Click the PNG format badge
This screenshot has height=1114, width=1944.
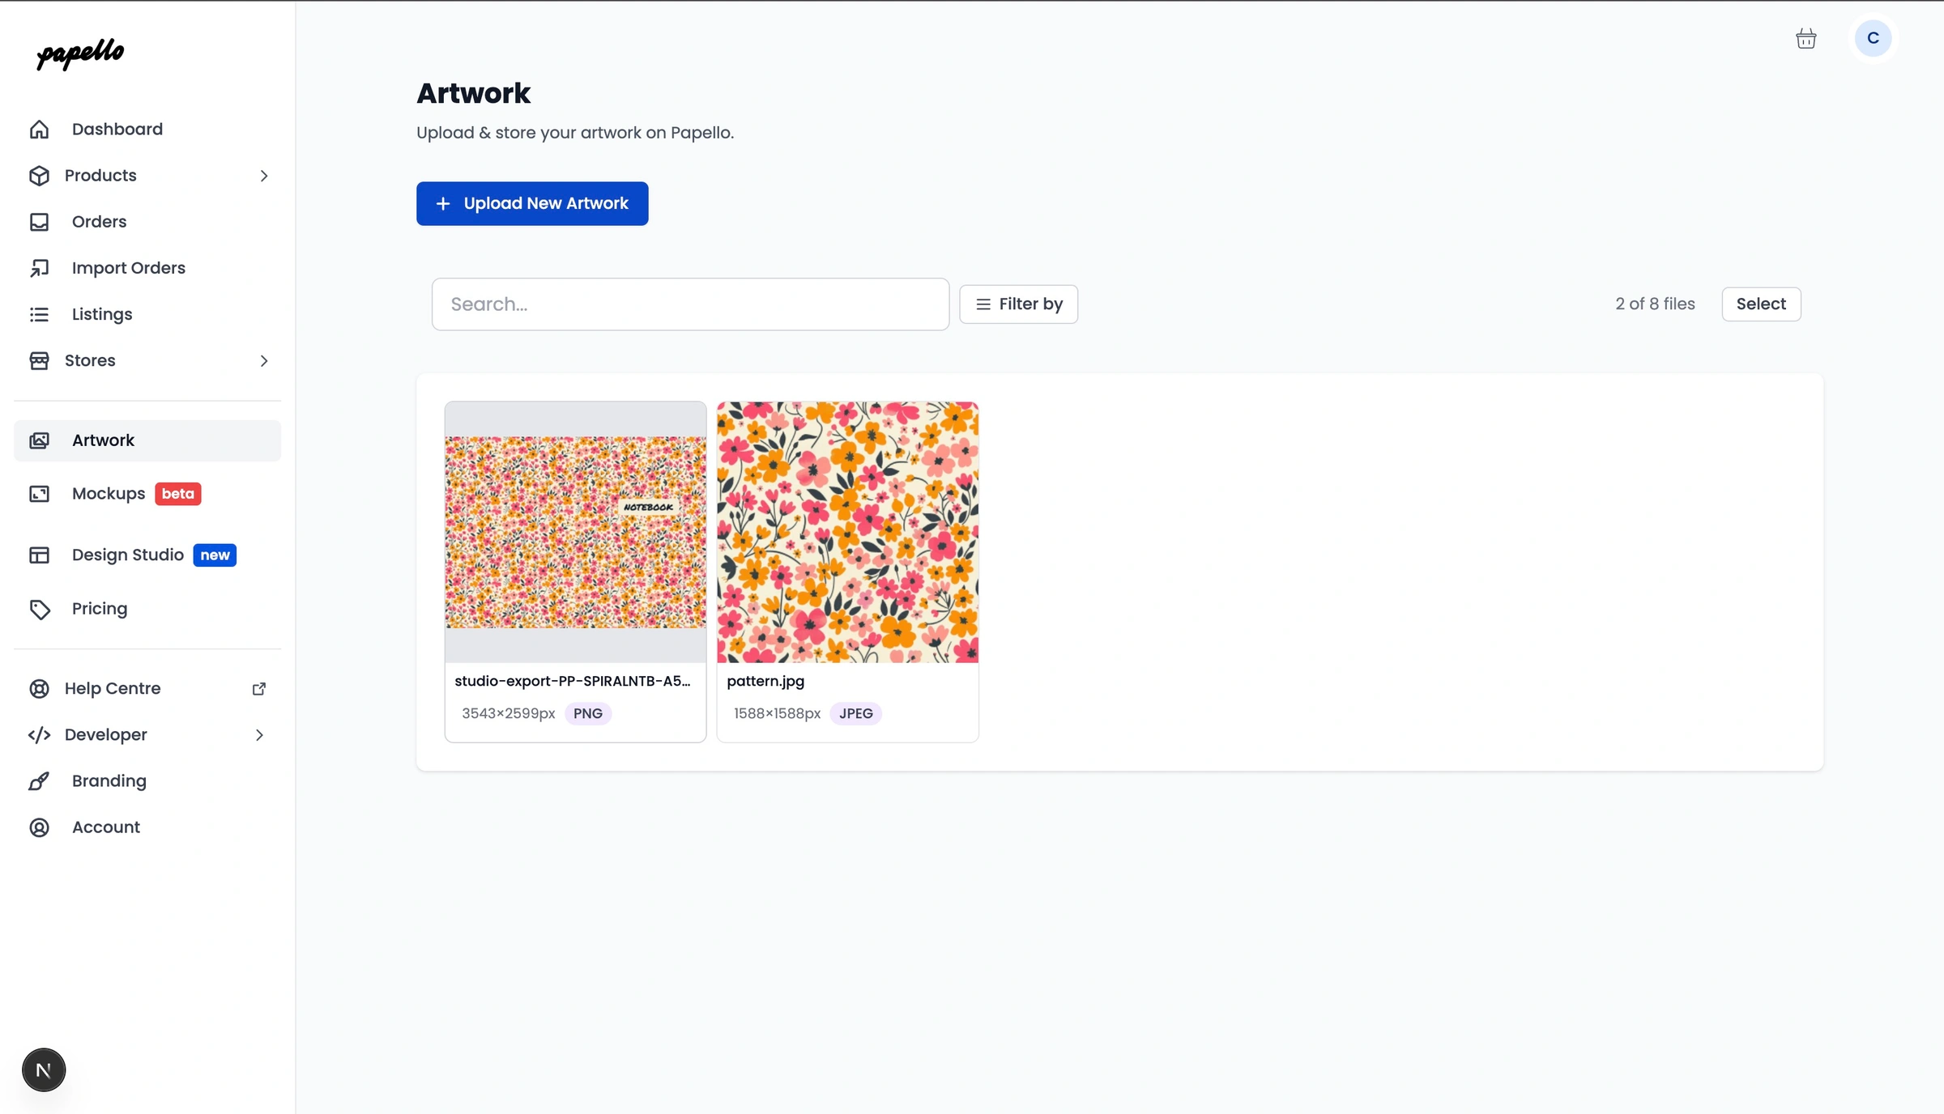tap(588, 714)
